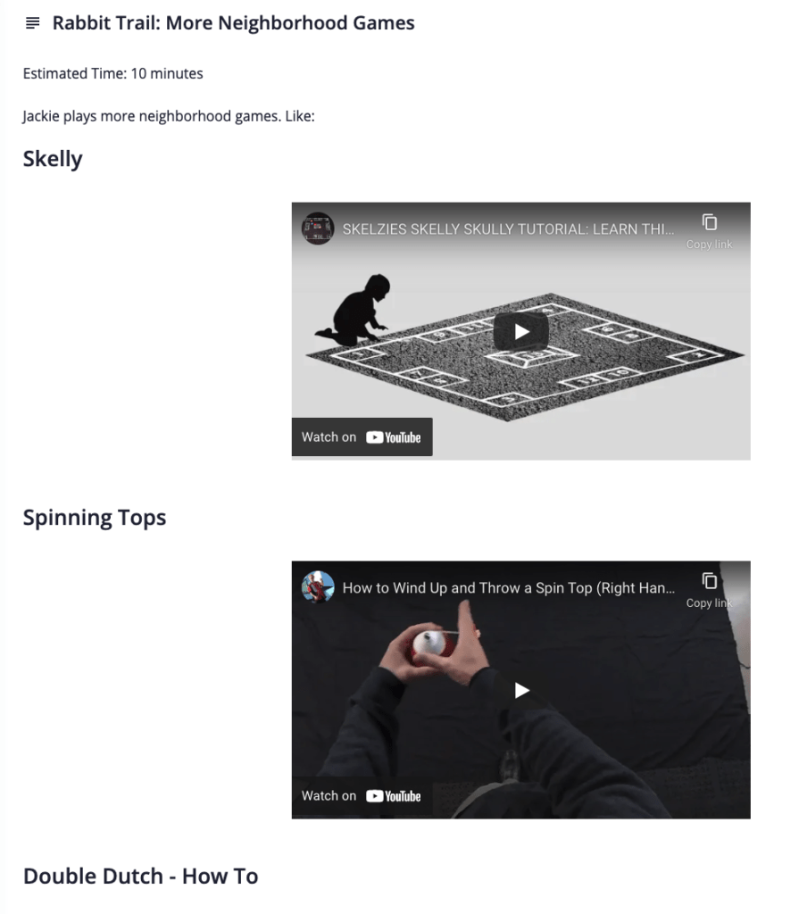Screen dimensions: 799x914
Task: Open How to Wind Up and Throw title
Action: 509,587
